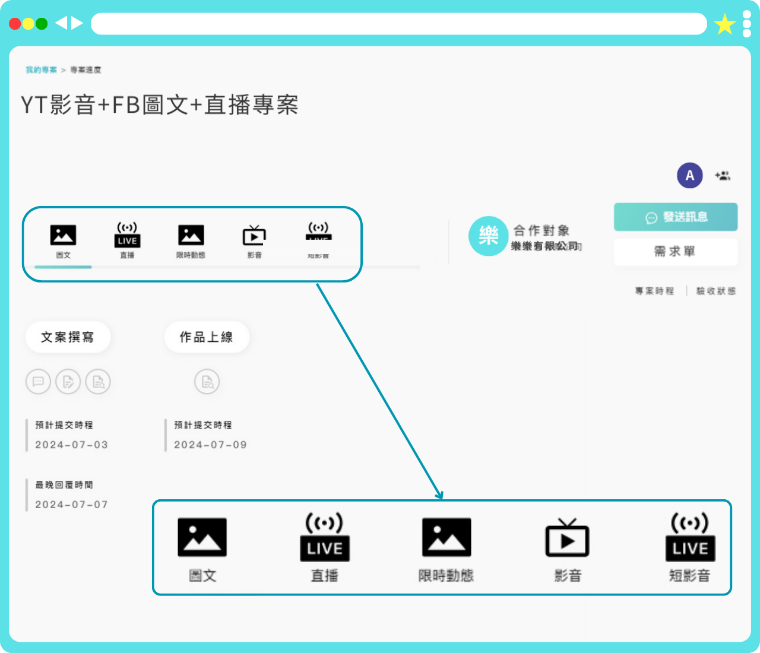Click the 文案撰寫 stage pill

(x=68, y=337)
